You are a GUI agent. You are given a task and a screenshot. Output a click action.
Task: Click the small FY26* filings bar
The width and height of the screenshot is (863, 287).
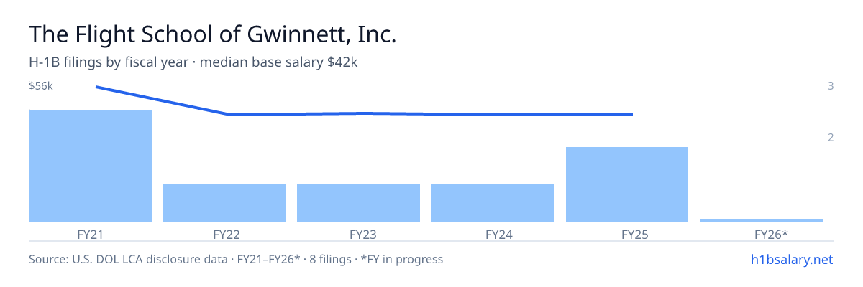pyautogui.click(x=761, y=220)
